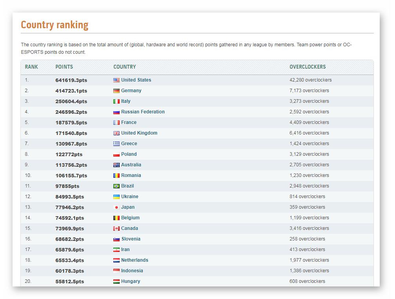Select the 258 overclockers cell
Image resolution: width=395 pixels, height=299 pixels.
point(308,239)
